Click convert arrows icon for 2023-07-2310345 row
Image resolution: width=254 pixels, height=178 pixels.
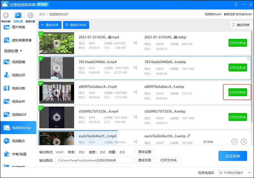[x=135, y=43]
